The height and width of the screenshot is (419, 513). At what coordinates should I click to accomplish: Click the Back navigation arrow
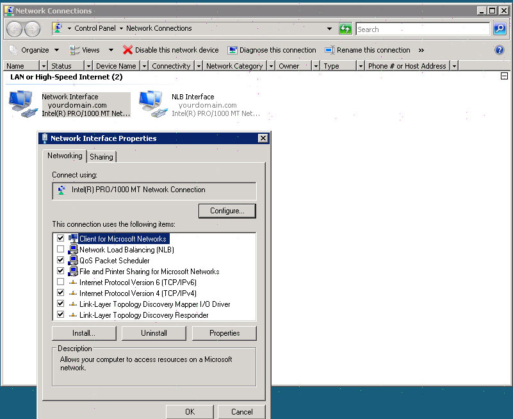click(14, 29)
